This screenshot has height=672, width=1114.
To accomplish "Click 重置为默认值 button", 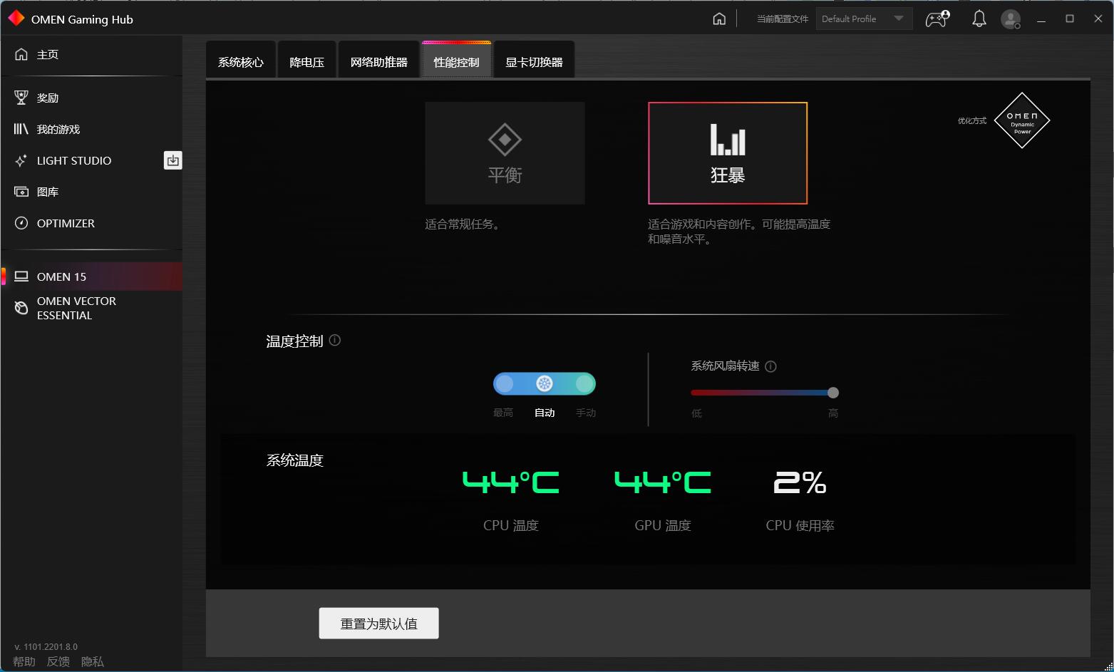I will point(378,624).
